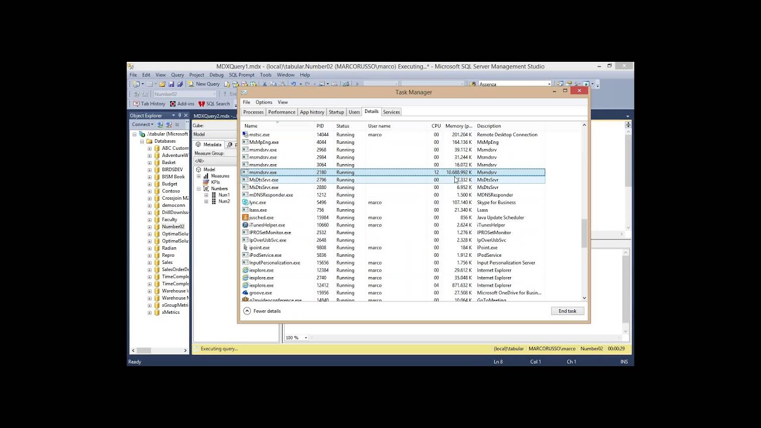Click the Basket database icon
The image size is (761, 428).
(x=157, y=162)
